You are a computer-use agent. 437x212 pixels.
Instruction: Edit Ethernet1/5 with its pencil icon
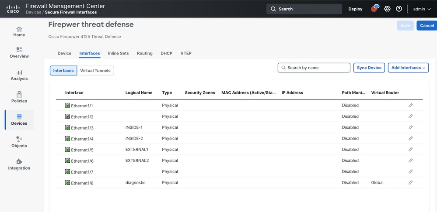[410, 150]
